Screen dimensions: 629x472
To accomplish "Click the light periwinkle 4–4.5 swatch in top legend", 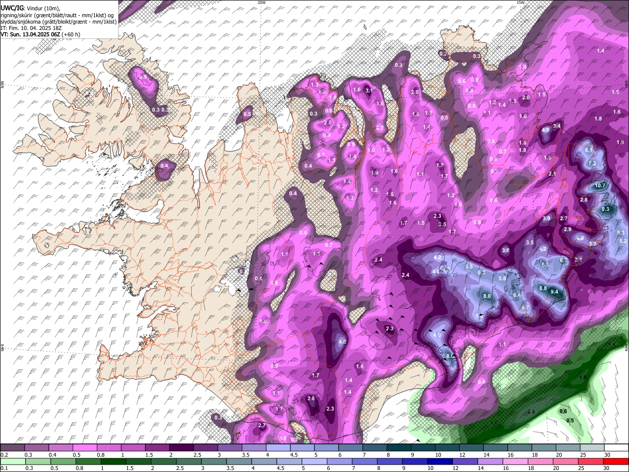I will pyautogui.click(x=278, y=448).
